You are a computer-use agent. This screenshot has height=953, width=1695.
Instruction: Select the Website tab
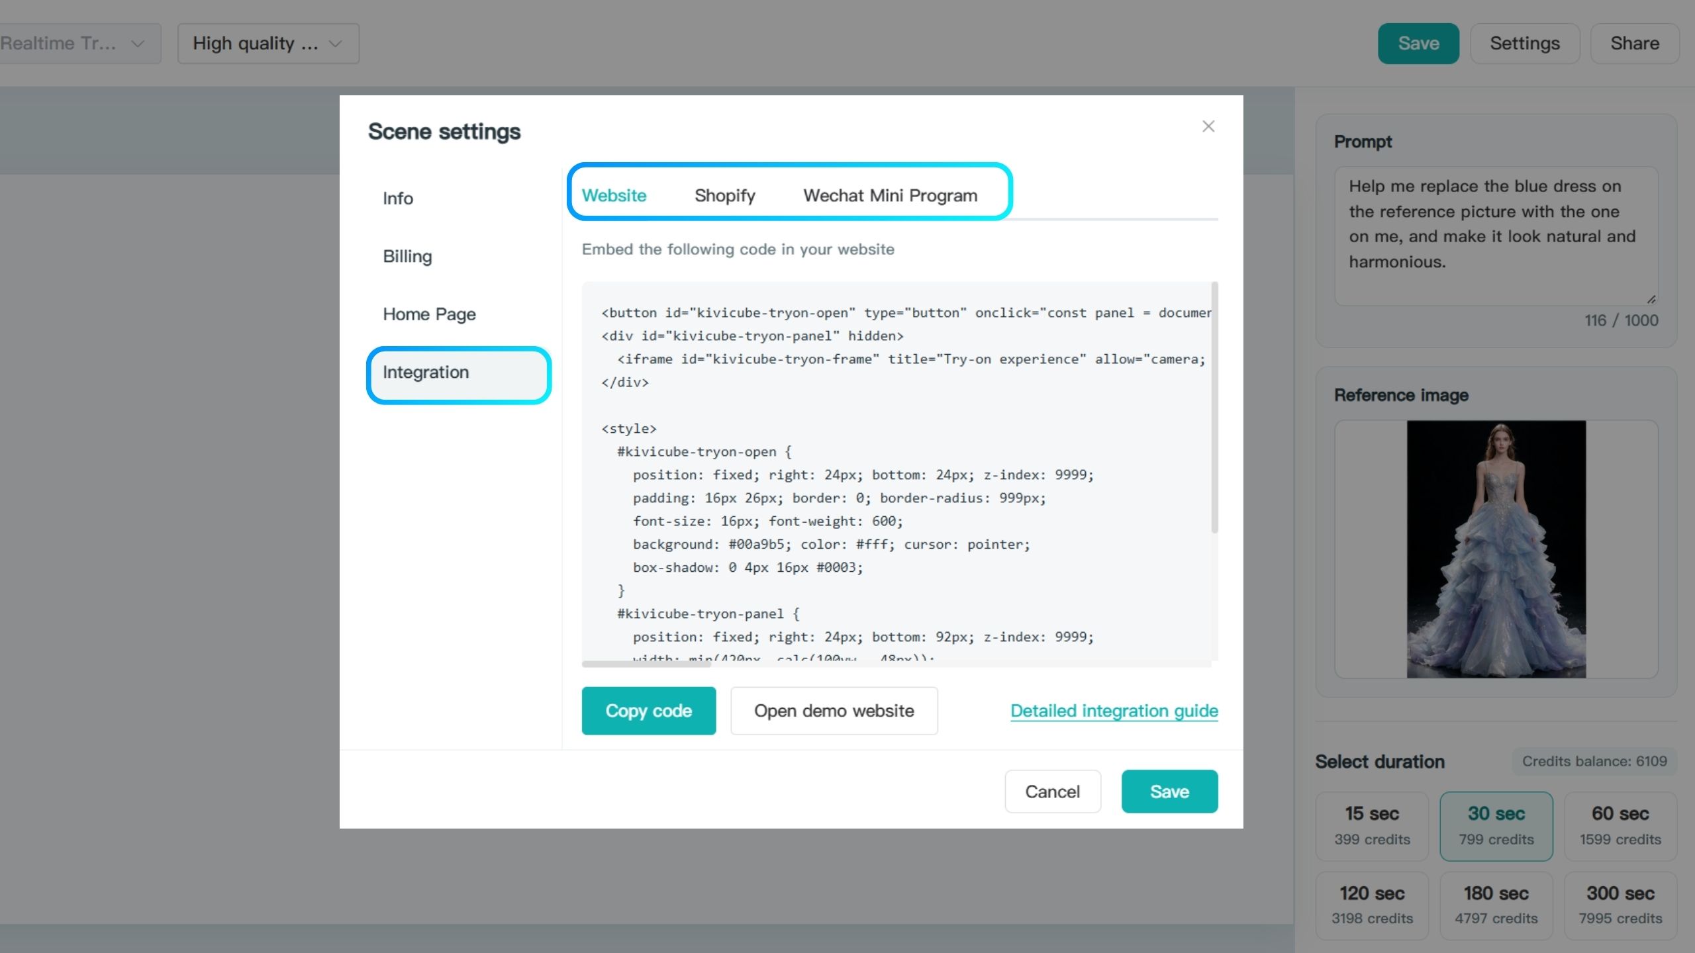tap(614, 195)
